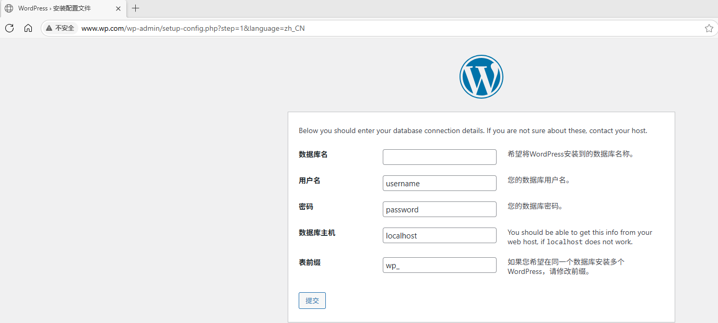Click the address bar URL

click(x=193, y=28)
